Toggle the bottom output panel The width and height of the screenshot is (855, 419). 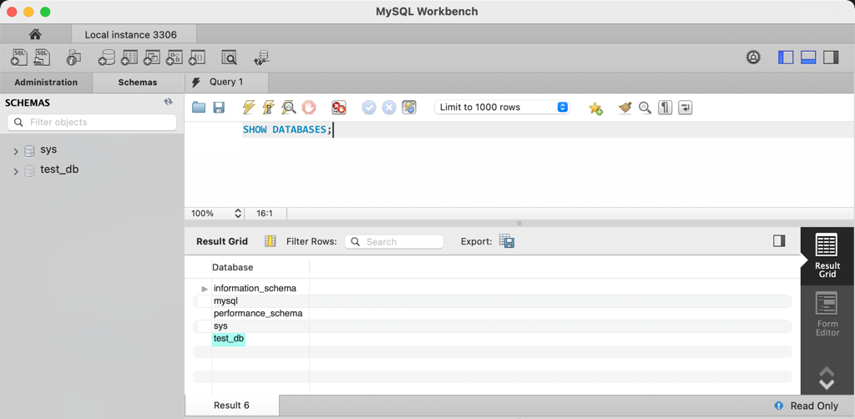pyautogui.click(x=808, y=58)
